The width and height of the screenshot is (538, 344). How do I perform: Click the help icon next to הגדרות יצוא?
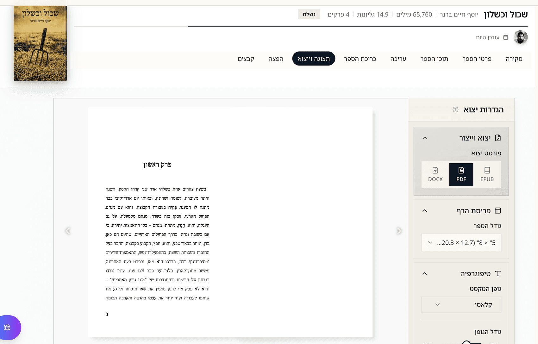point(455,109)
